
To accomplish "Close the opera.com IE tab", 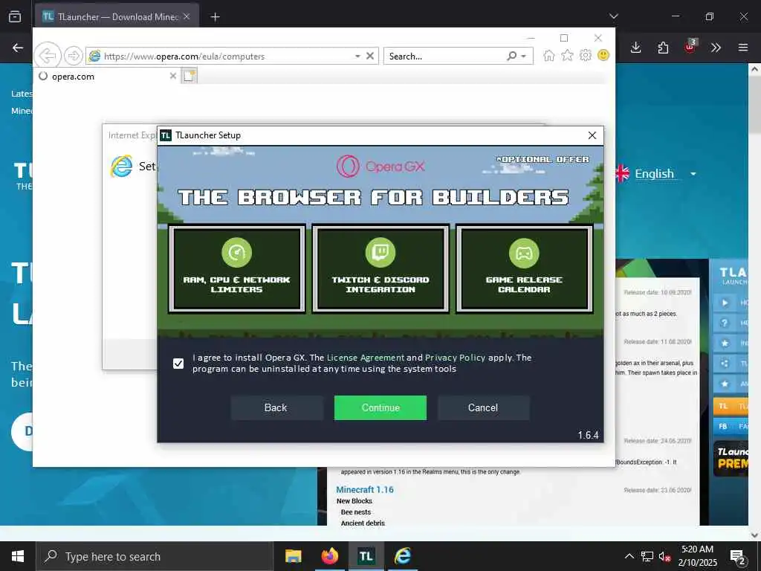I will tap(172, 77).
